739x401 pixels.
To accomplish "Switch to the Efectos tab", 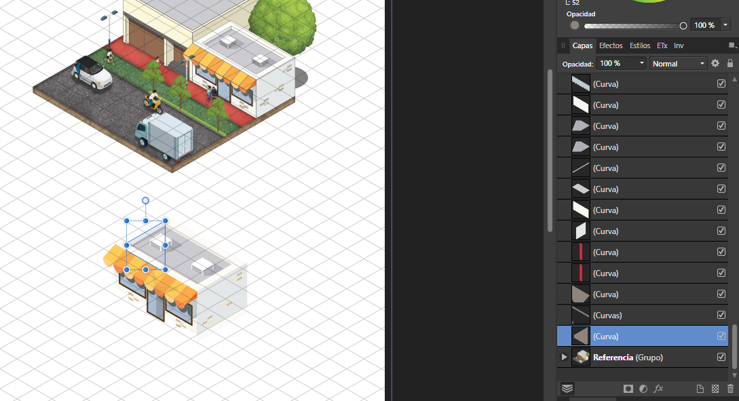I will [x=611, y=45].
